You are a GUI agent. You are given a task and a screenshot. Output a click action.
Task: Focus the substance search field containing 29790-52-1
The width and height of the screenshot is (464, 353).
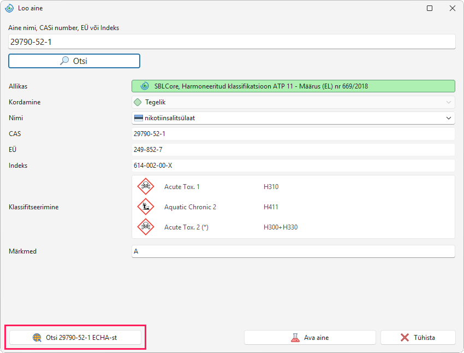(231, 42)
